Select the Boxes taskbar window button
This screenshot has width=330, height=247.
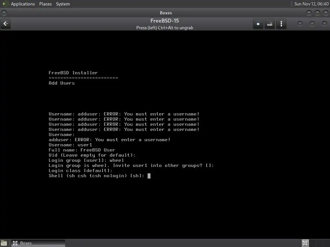point(38,243)
